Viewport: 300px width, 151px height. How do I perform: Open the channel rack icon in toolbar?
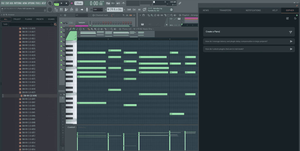point(61,10)
